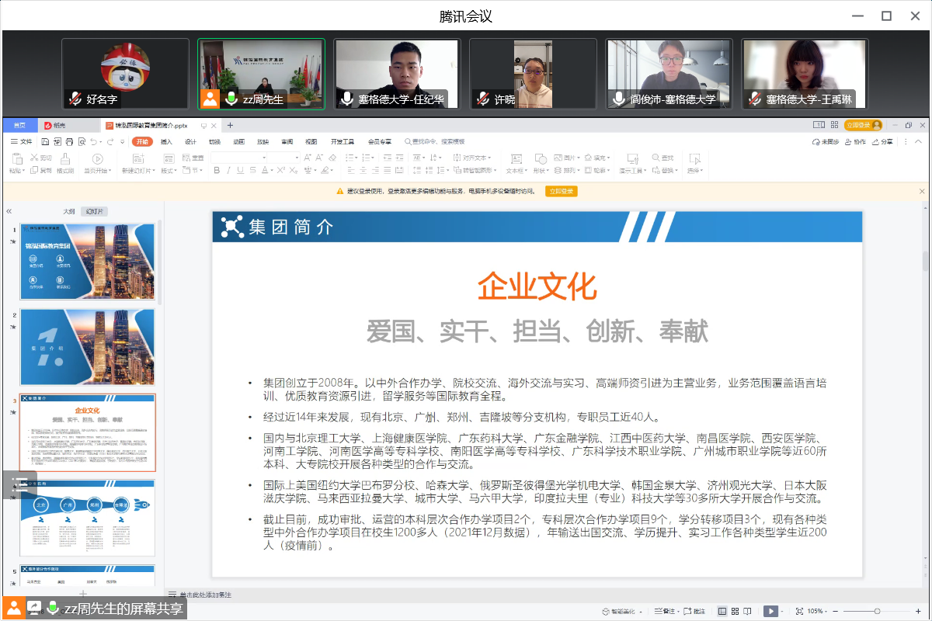Open the Insert (插入) ribbon tab
This screenshot has width=932, height=621.
click(x=166, y=141)
